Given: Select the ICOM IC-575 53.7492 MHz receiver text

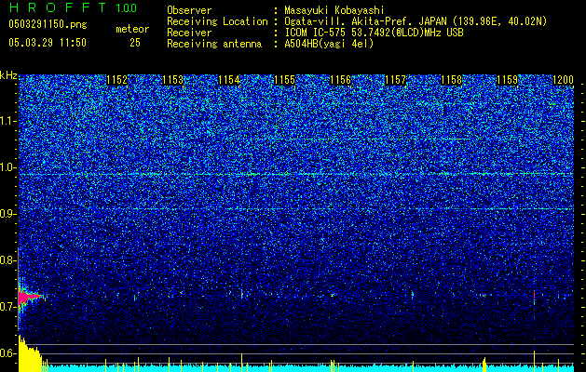Looking at the screenshot, I should coord(374,33).
